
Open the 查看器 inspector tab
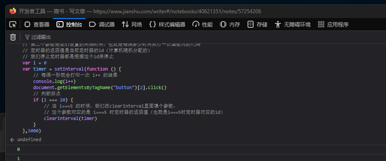point(37,24)
